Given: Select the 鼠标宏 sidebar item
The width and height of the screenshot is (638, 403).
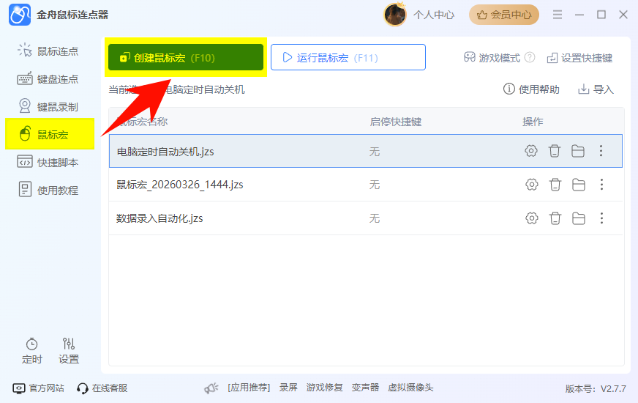Looking at the screenshot, I should tap(50, 134).
